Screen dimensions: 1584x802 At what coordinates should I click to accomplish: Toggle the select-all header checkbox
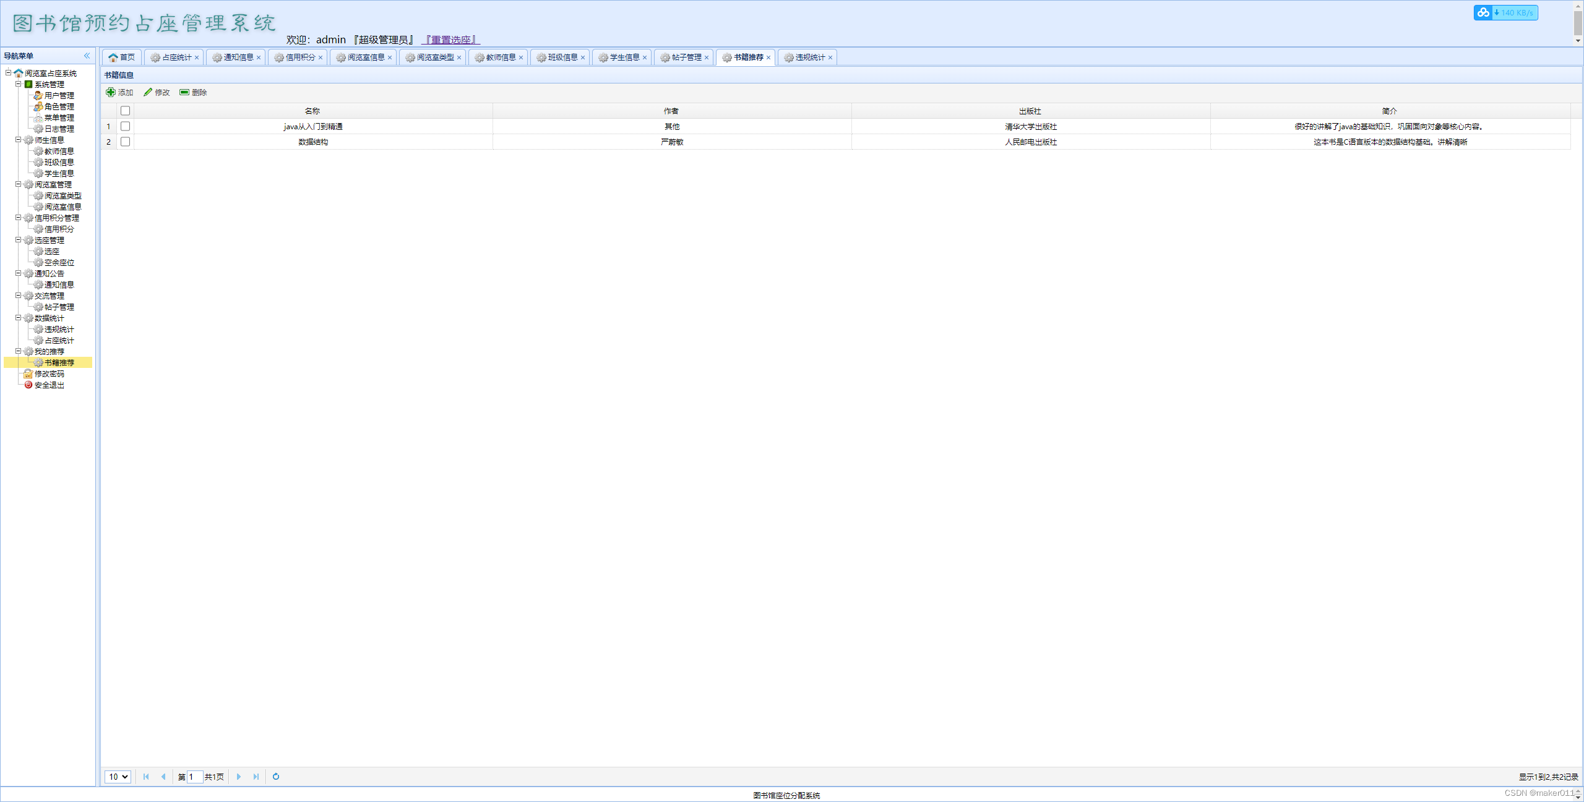(125, 111)
